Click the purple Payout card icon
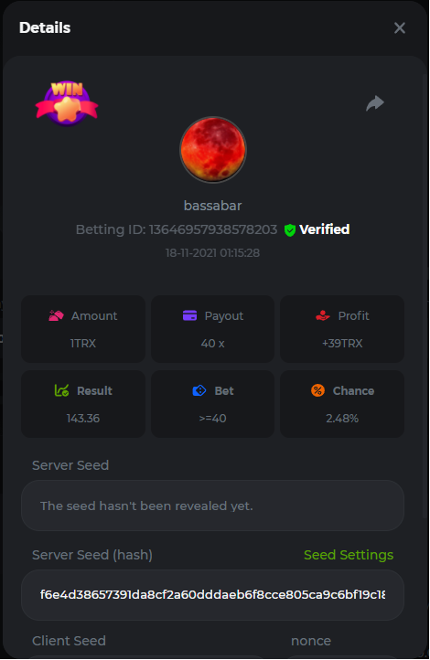Screen dimensions: 430x660 click(190, 315)
